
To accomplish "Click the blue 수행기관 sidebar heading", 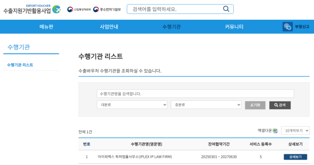I will tap(19, 47).
